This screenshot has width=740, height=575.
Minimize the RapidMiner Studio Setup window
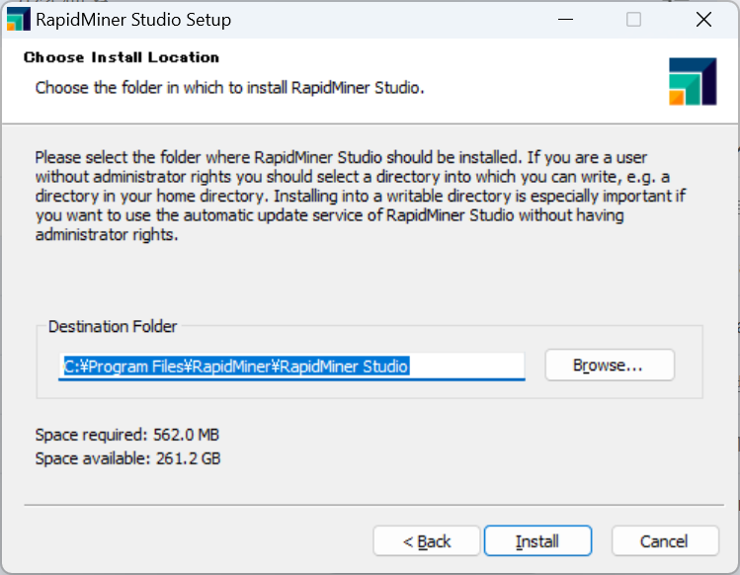pyautogui.click(x=565, y=20)
